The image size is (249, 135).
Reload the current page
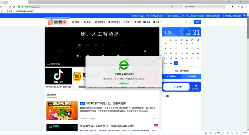pyautogui.click(x=10, y=7)
